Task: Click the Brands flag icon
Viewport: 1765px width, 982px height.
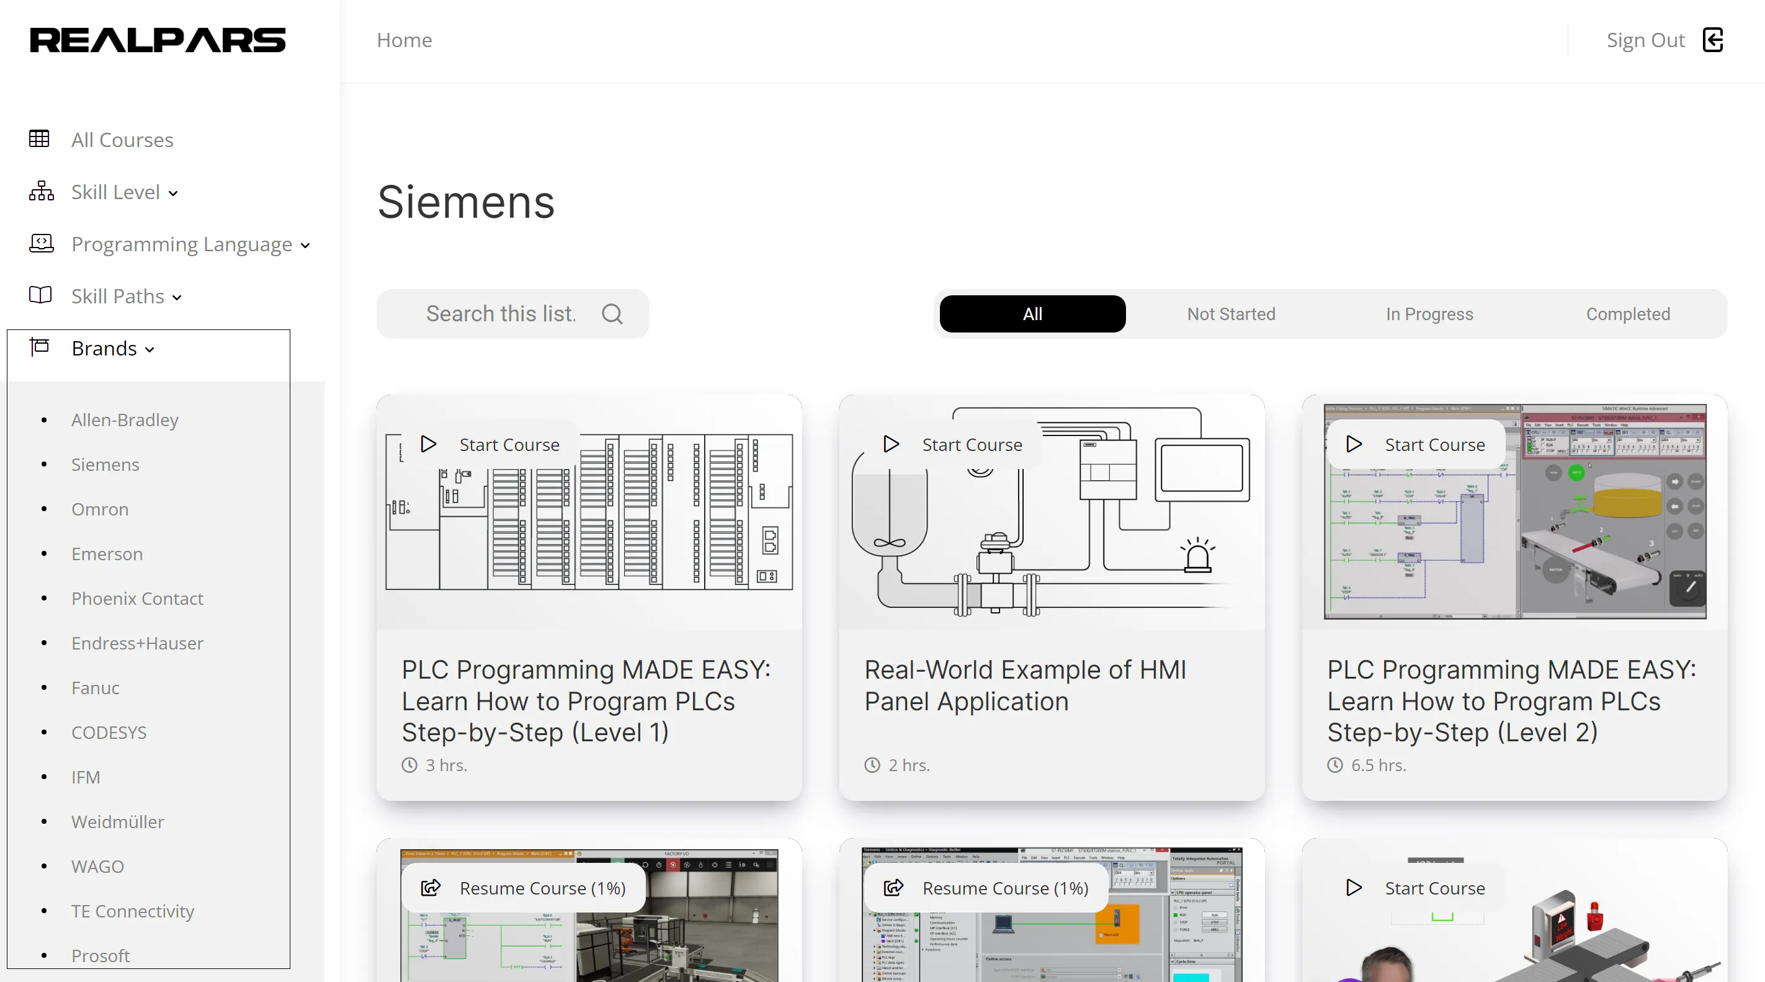Action: (40, 347)
